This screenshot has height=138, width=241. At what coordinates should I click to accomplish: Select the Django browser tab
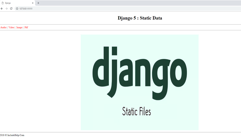click(18, 3)
